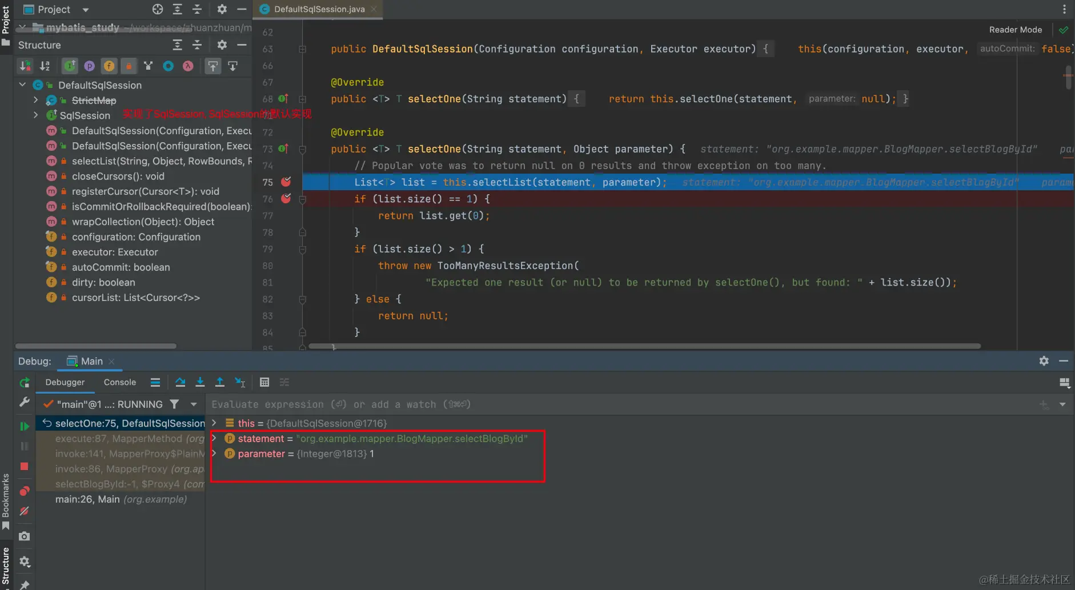Image resolution: width=1075 pixels, height=590 pixels.
Task: Collapse the mybatis_study project node
Action: 22,27
